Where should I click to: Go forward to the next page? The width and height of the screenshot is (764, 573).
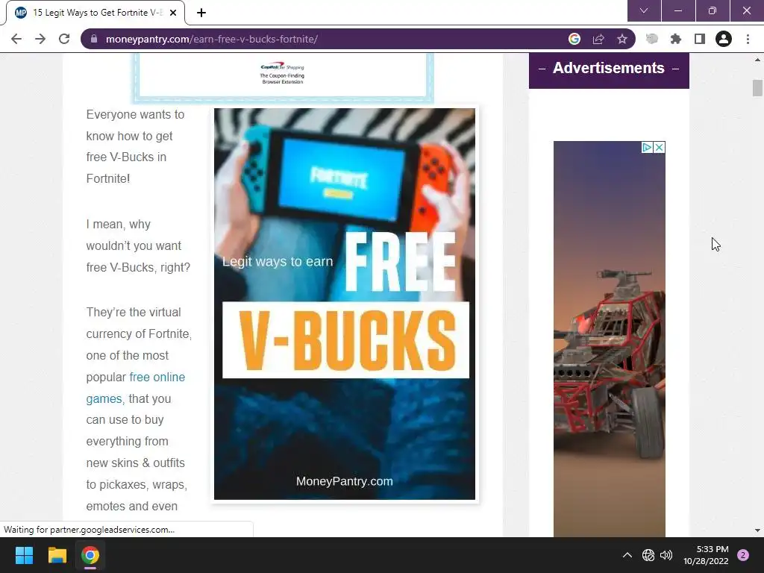(40, 39)
